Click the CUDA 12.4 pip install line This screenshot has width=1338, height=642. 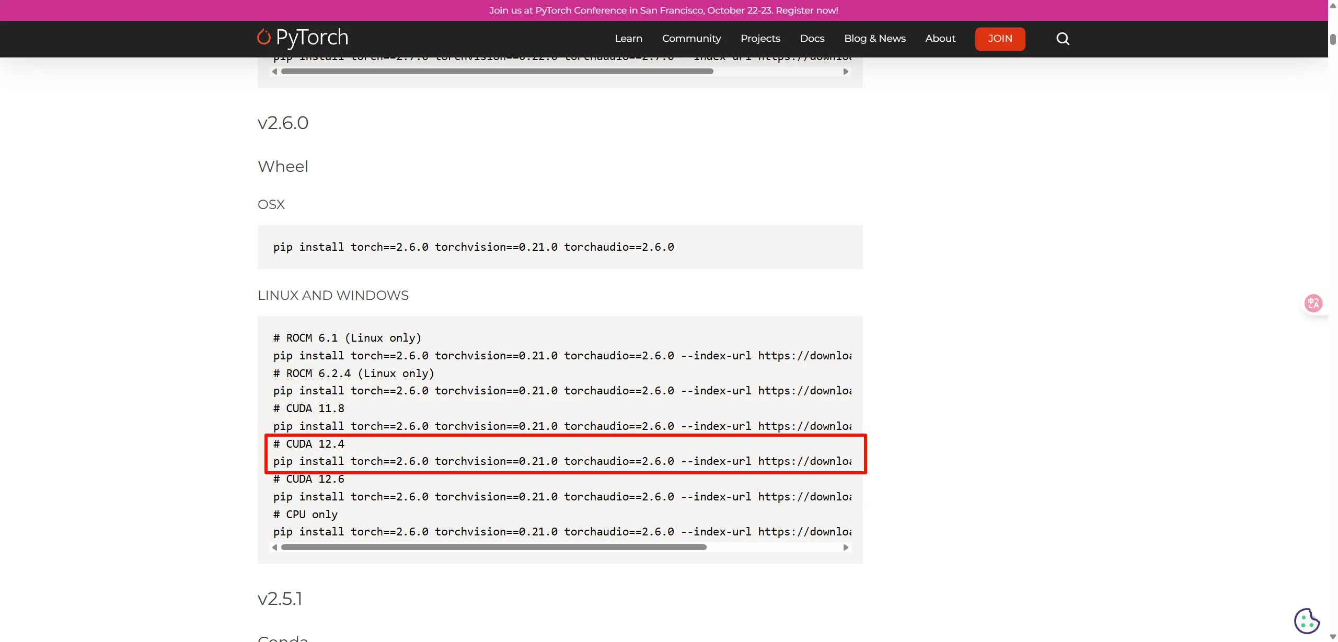point(562,461)
